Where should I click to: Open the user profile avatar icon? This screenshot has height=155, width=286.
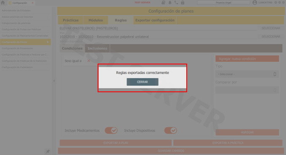(255, 3)
